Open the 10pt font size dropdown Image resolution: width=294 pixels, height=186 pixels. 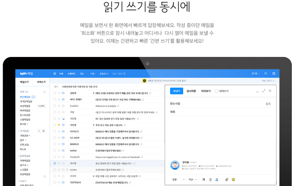193,179
